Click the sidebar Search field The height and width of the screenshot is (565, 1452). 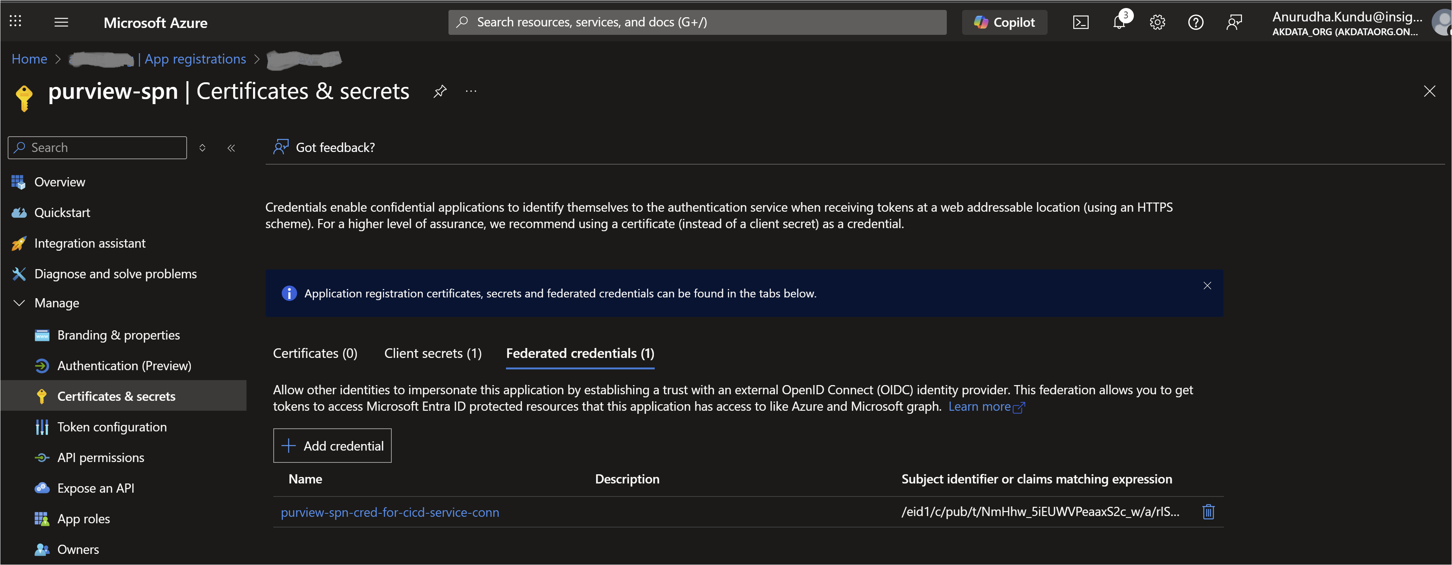(97, 147)
